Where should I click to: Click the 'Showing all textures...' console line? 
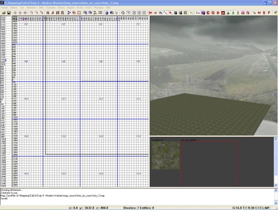[x=12, y=190]
